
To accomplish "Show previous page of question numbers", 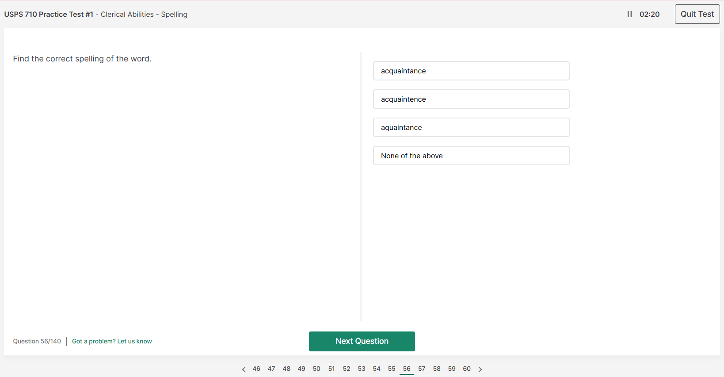I will 244,369.
